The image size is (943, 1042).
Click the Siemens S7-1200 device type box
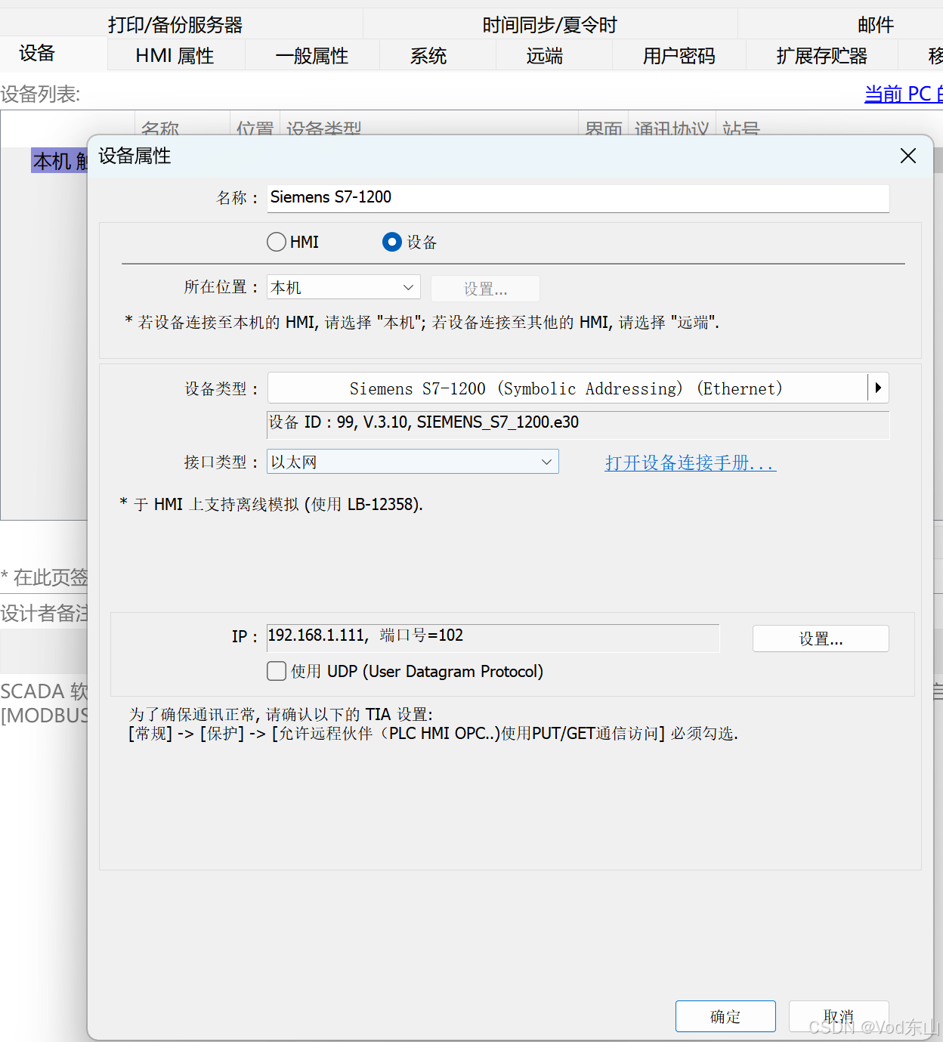pyautogui.click(x=567, y=388)
